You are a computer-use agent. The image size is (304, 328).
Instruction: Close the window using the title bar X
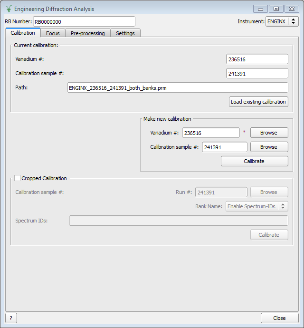tap(291, 9)
